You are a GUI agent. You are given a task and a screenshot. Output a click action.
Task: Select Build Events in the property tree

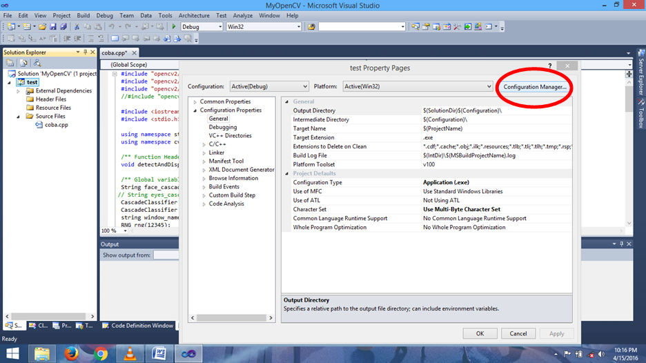(224, 186)
